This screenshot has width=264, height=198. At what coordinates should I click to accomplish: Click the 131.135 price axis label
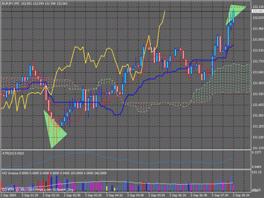(258, 148)
